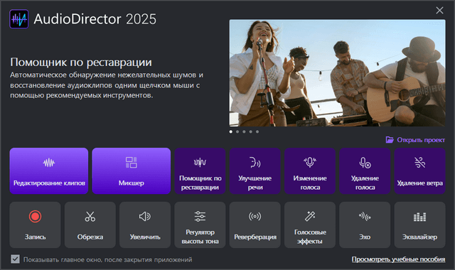
Task: Open Реверберация reverb effect
Action: click(255, 225)
